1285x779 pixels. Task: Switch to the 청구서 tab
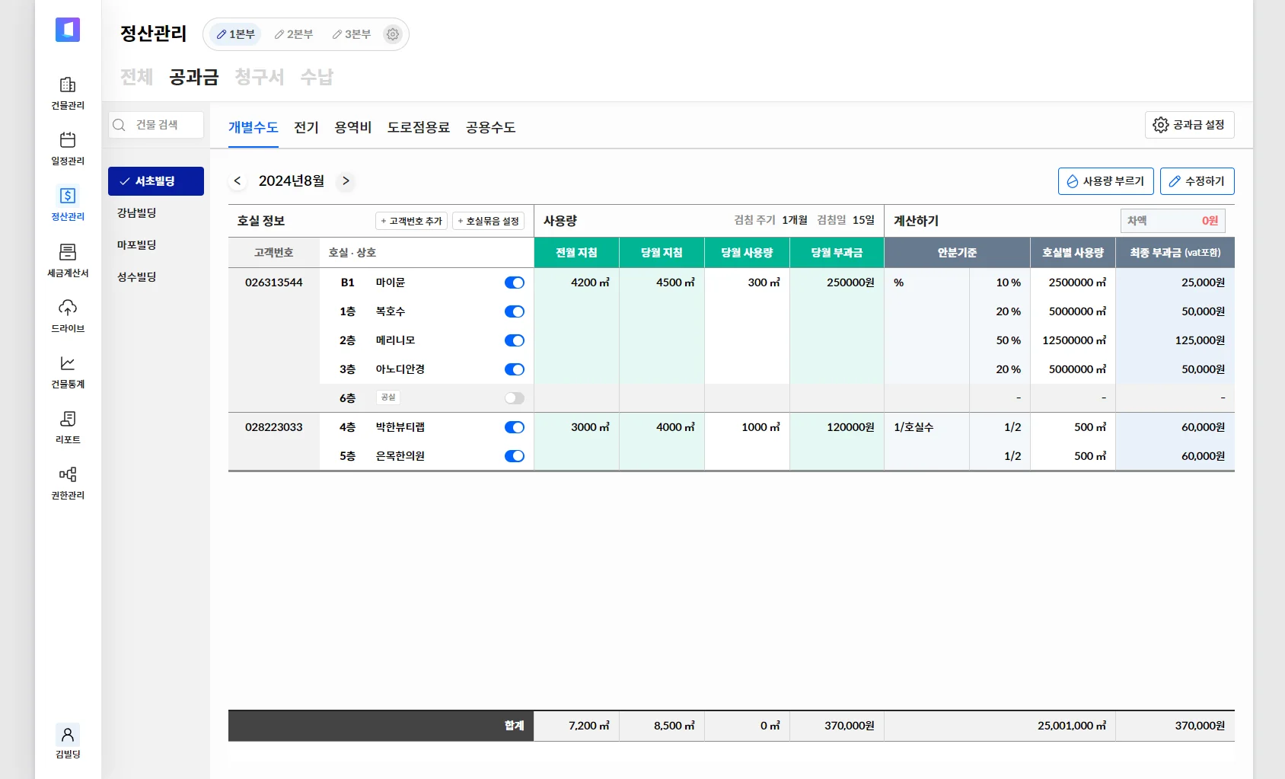coord(259,77)
